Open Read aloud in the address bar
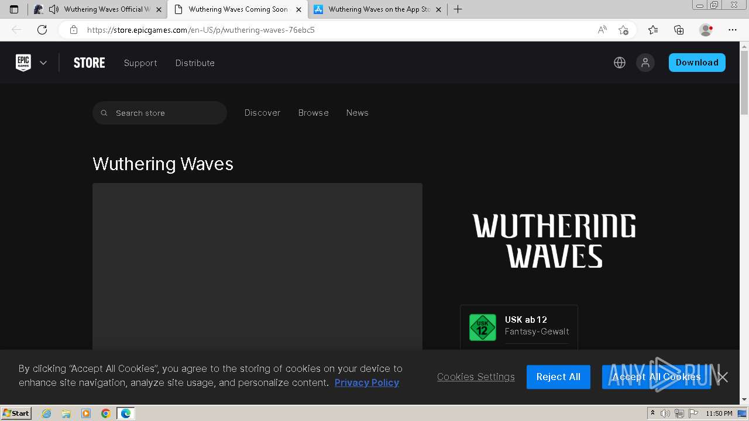 602,30
